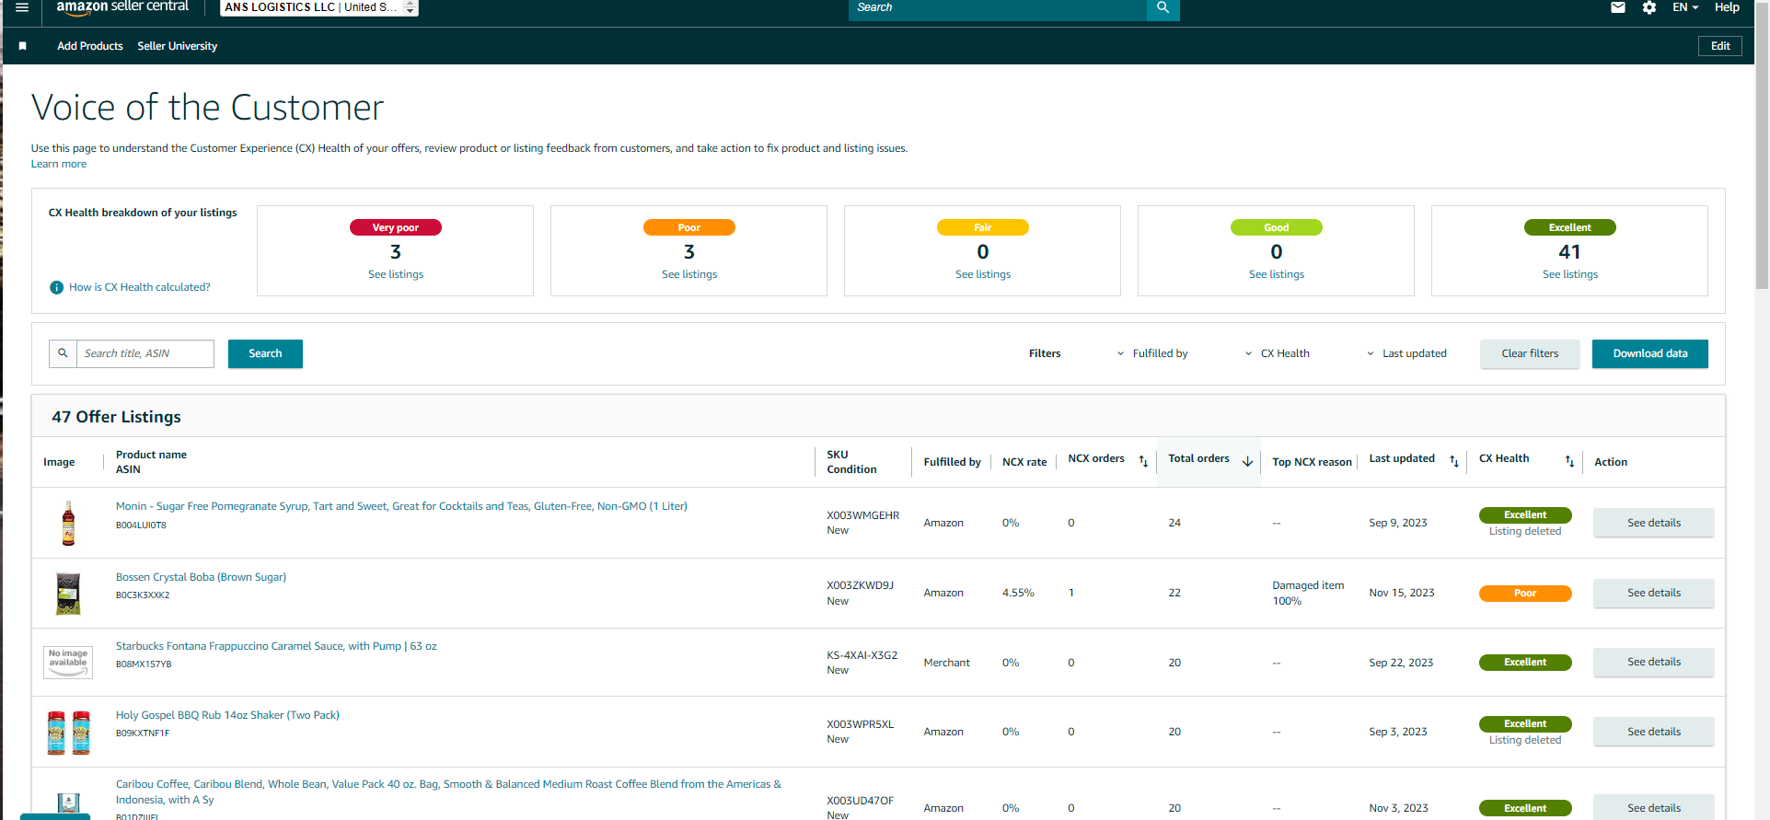The image size is (1770, 820).
Task: Open the hamburger navigation menu
Action: click(x=22, y=7)
